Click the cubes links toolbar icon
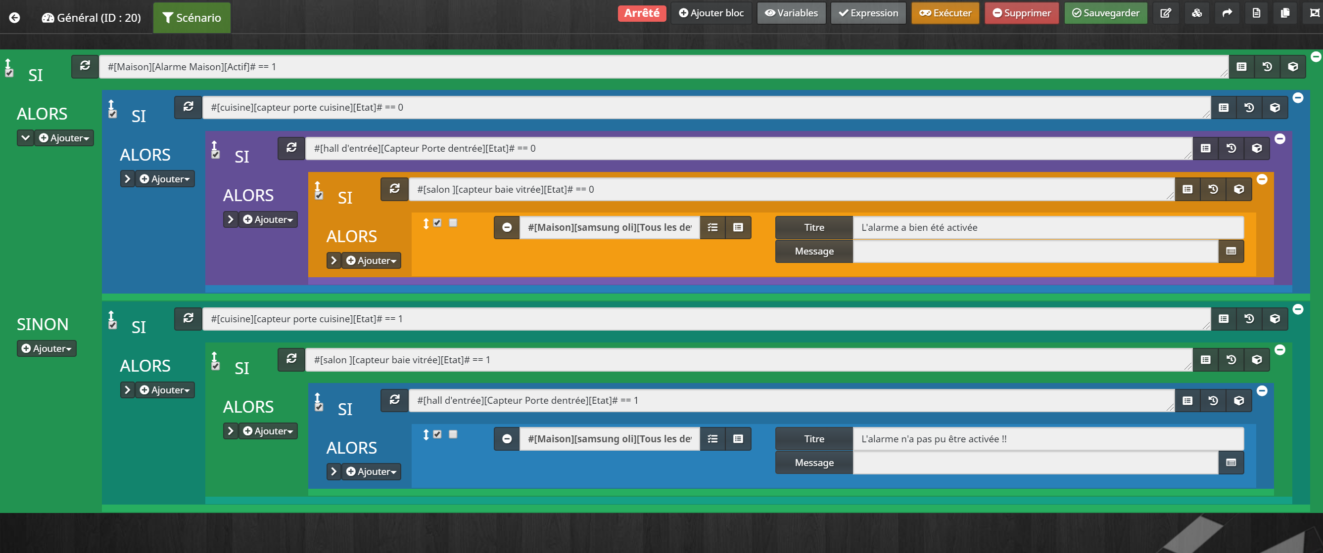The height and width of the screenshot is (553, 1323). [1197, 13]
